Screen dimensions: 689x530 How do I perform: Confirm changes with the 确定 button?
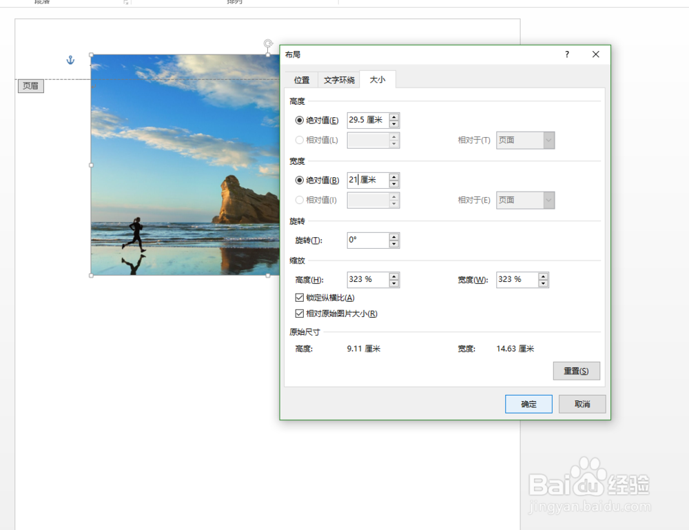coord(528,404)
